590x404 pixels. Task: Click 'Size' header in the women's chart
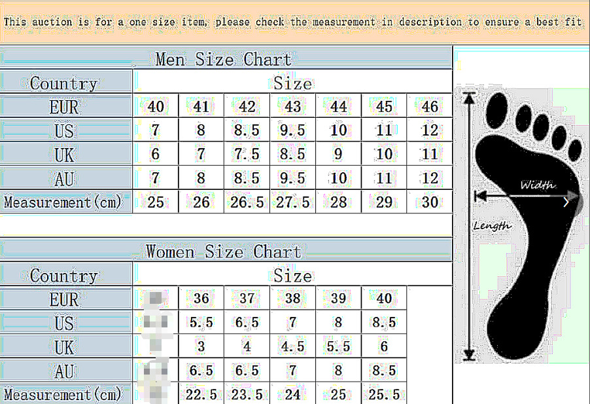point(292,276)
